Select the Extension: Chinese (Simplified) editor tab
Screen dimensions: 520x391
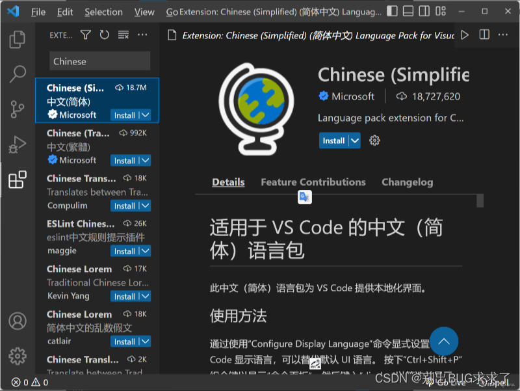coord(310,35)
